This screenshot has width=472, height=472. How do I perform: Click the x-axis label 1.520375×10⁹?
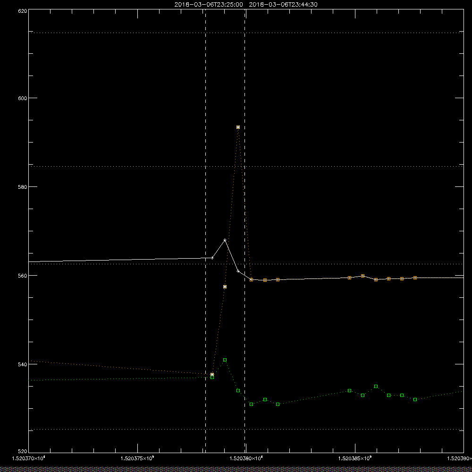(137, 458)
